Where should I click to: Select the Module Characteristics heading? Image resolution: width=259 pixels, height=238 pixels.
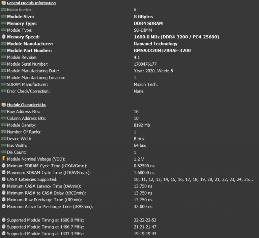[x=27, y=105]
